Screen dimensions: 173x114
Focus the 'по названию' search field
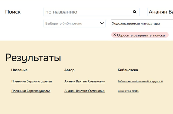pos(91,12)
